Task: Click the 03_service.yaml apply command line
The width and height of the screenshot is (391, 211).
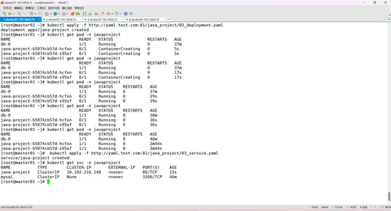Action: tap(109, 153)
